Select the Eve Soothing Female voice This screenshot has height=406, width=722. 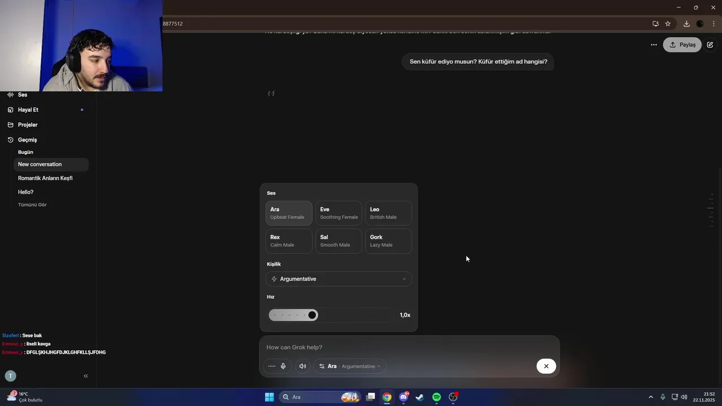tap(338, 213)
